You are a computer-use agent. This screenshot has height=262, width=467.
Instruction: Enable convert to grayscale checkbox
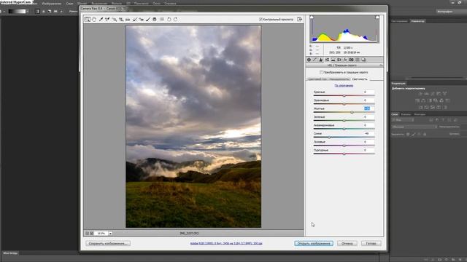tap(321, 72)
